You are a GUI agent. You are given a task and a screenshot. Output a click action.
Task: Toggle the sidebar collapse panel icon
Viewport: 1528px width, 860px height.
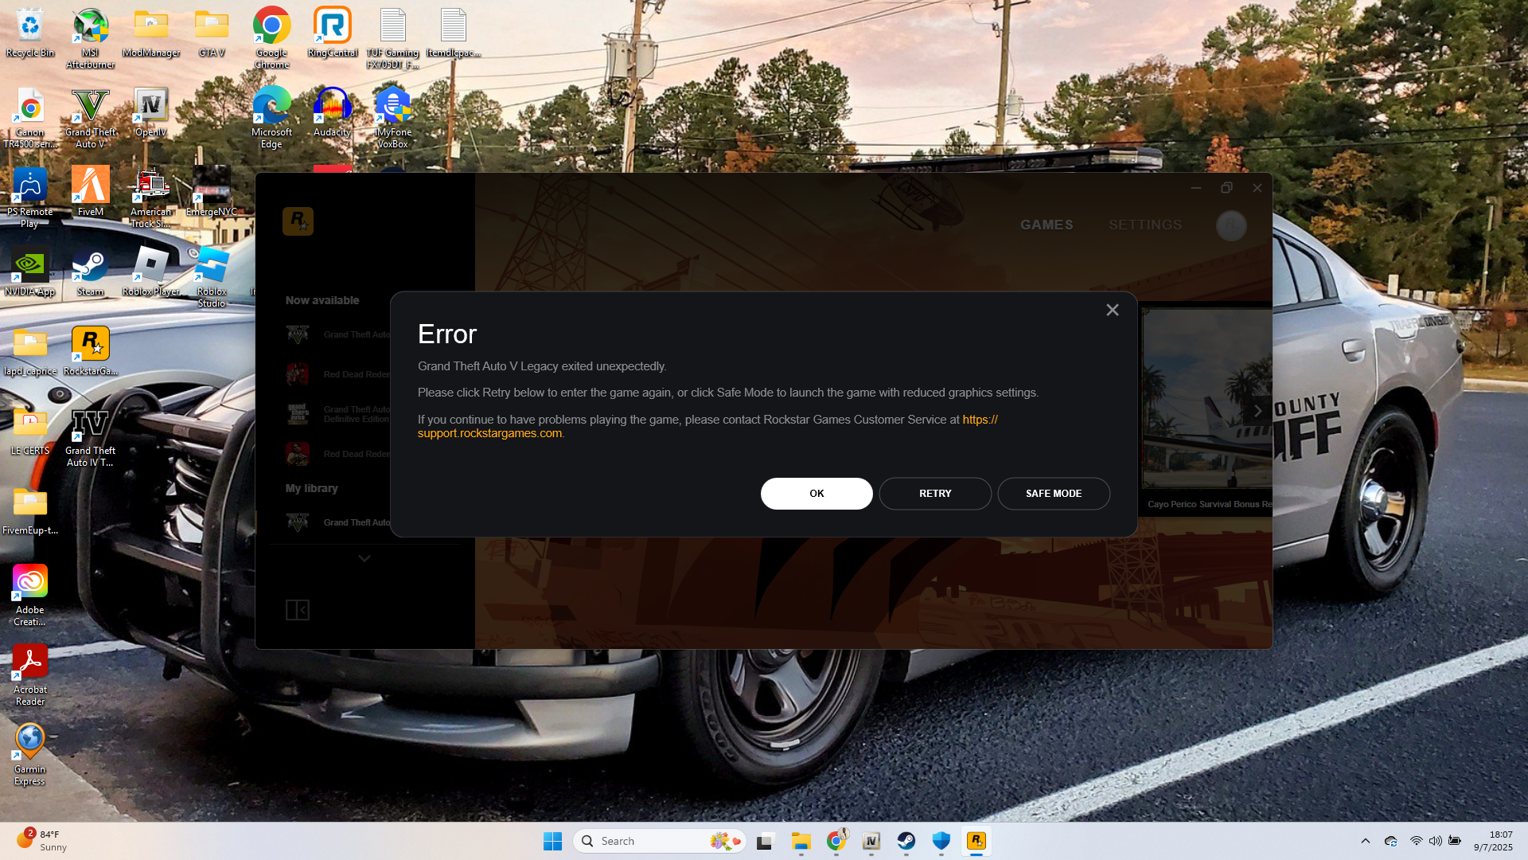297,610
